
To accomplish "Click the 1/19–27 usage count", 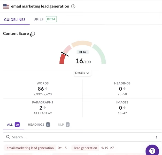I will [107, 148].
